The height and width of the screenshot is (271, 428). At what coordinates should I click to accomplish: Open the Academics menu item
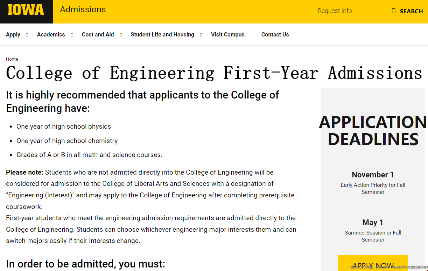pyautogui.click(x=51, y=34)
